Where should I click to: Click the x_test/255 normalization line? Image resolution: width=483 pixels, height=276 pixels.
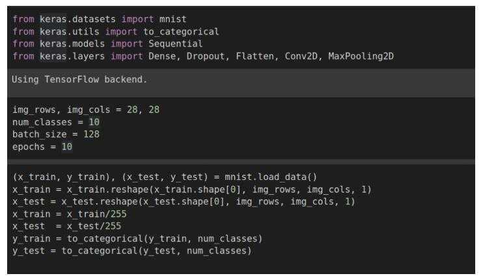coord(67,226)
